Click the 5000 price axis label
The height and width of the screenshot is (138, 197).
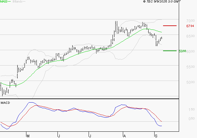pos(190,82)
